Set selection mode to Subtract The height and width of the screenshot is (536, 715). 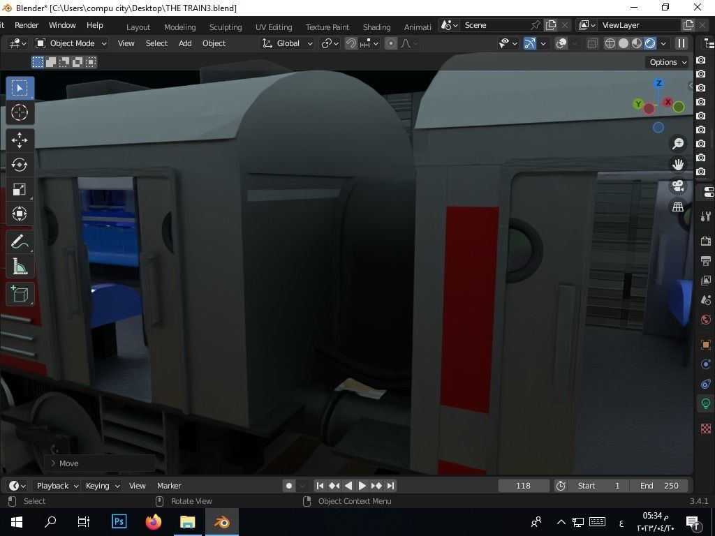[64, 62]
